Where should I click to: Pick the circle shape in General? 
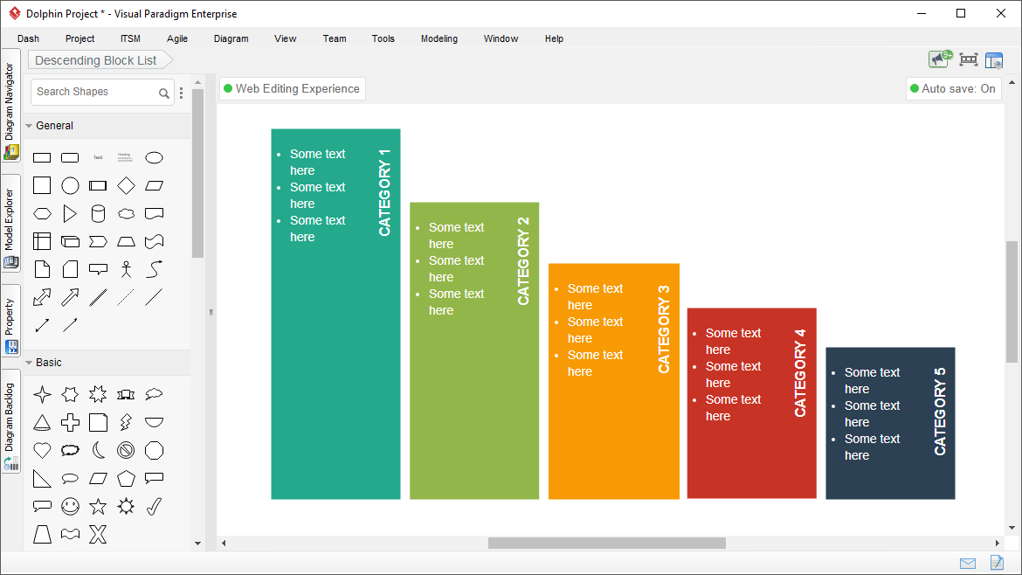click(70, 186)
